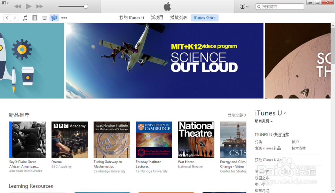Screen dimensions: 335x193
Task: Expand the iTunes U heading dropdown
Action: (x=270, y=113)
